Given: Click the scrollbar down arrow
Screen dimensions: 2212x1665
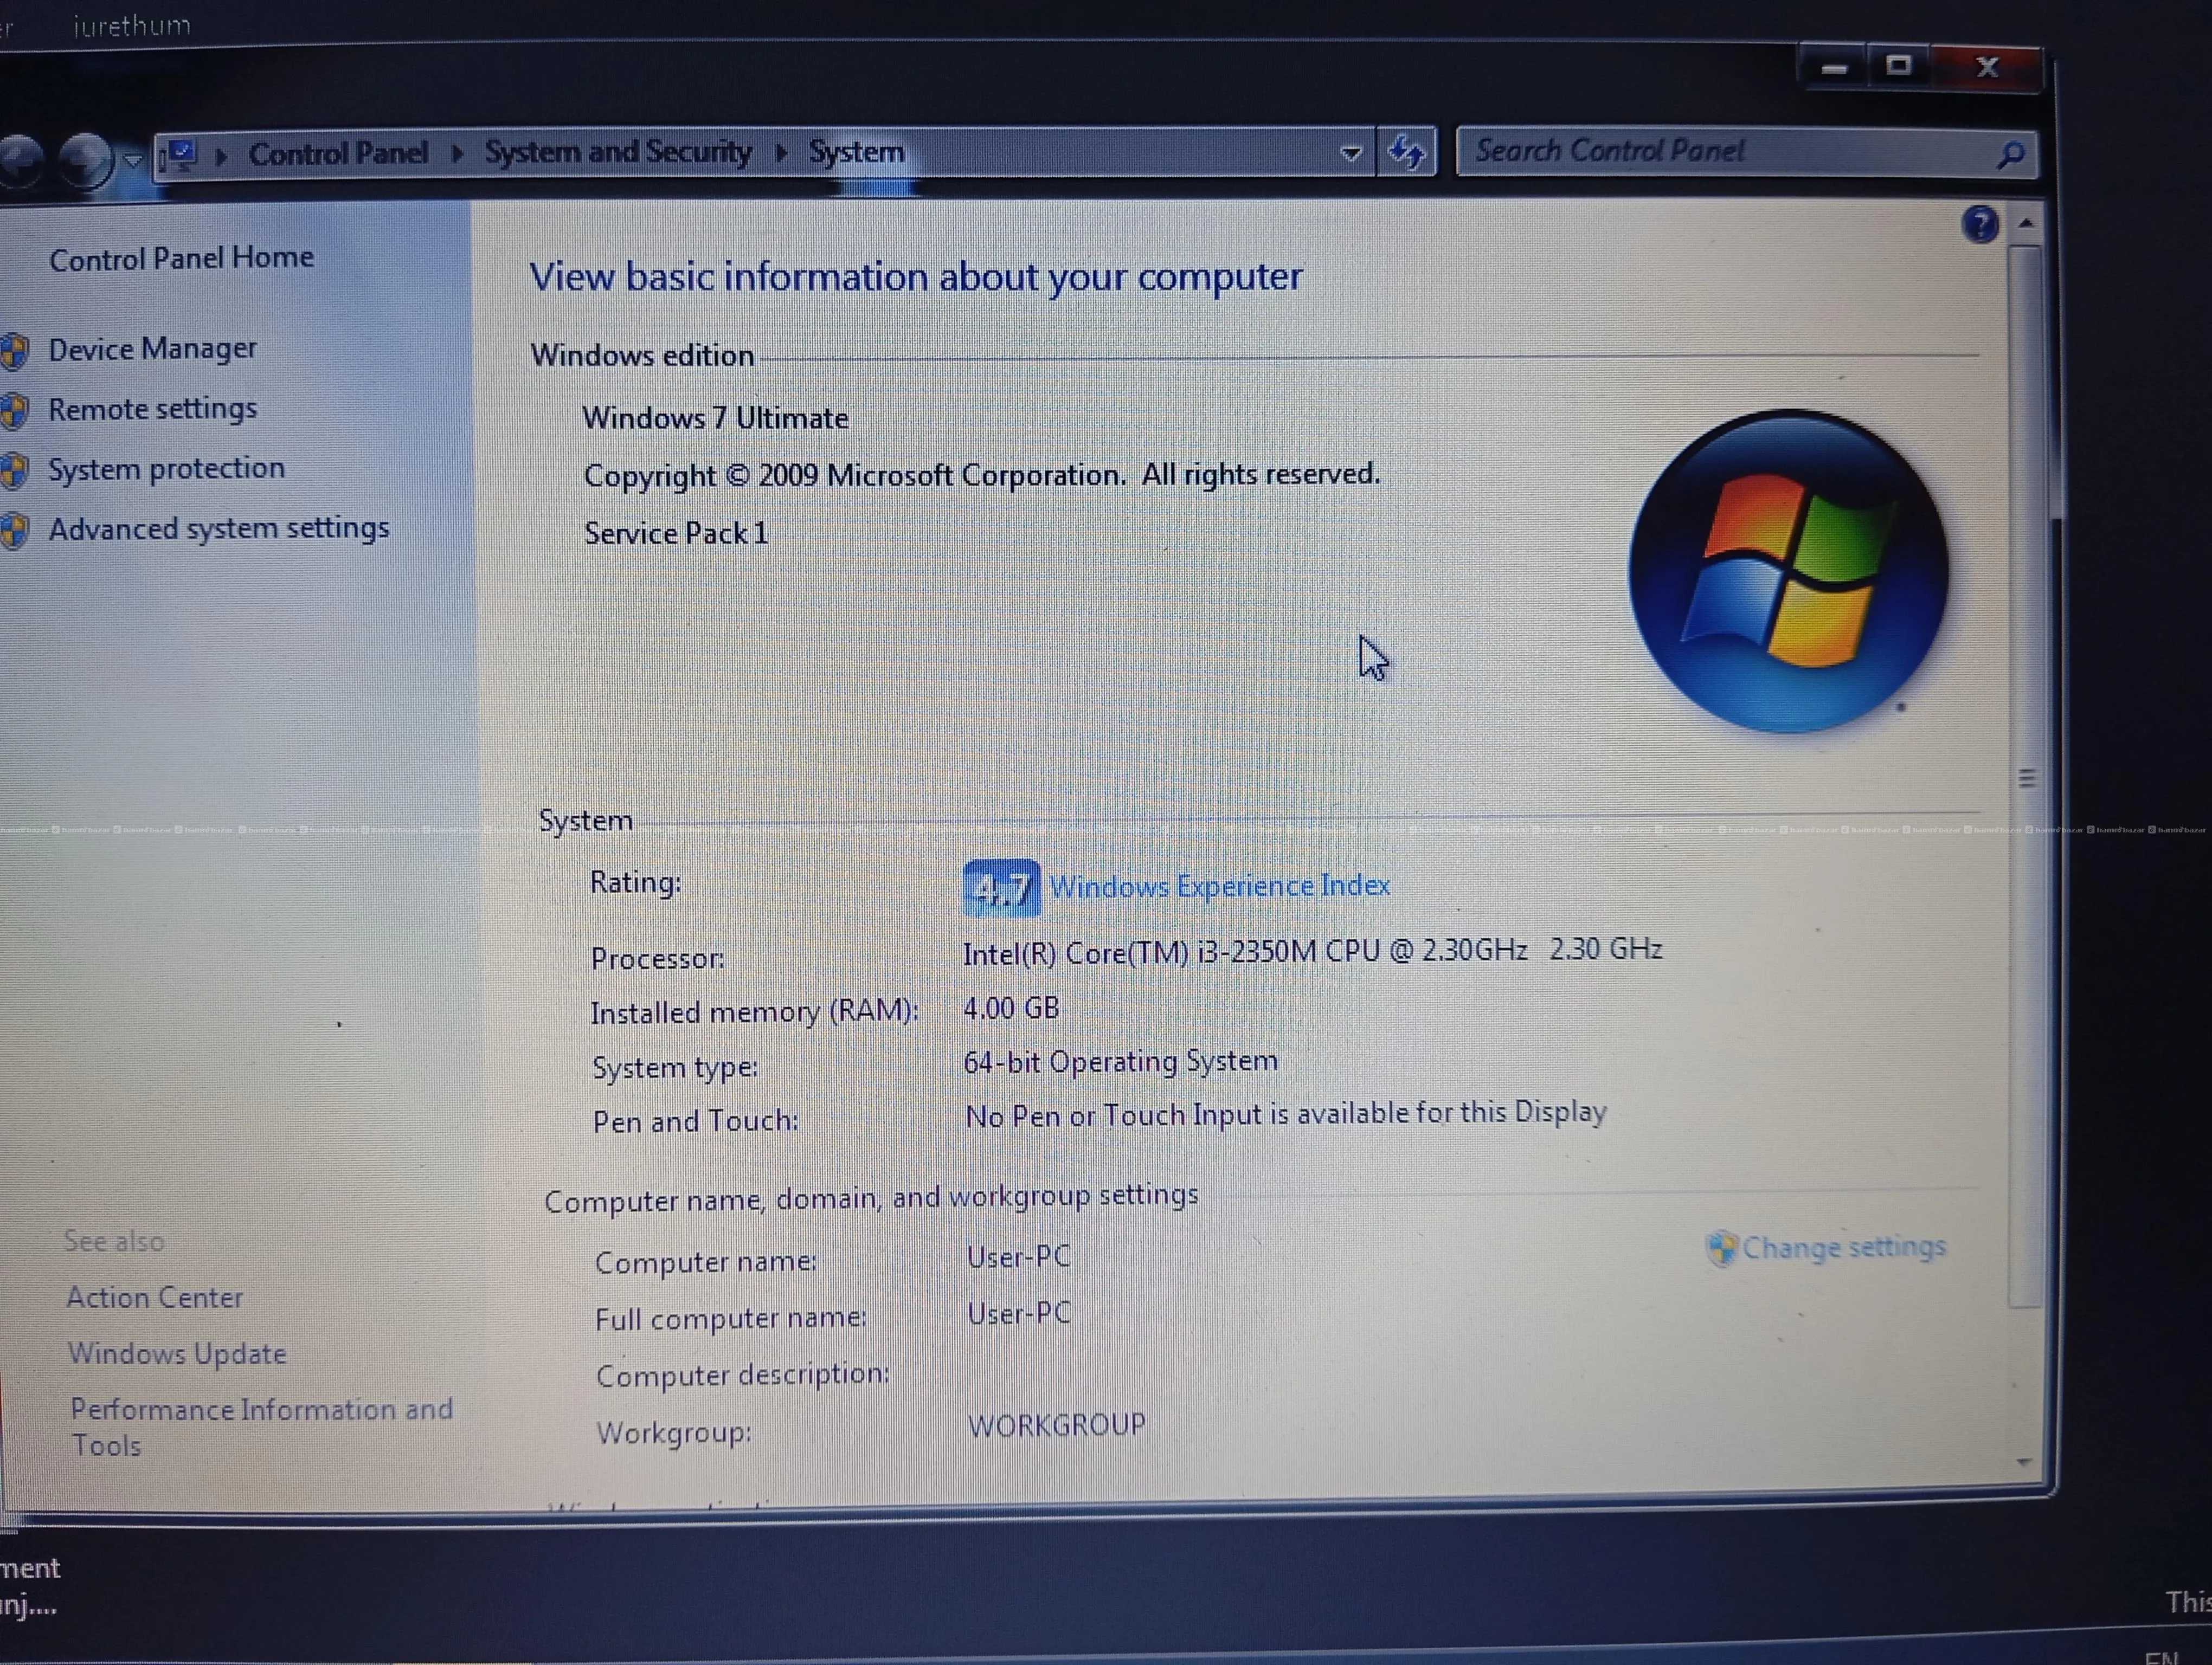Looking at the screenshot, I should [x=2024, y=1461].
